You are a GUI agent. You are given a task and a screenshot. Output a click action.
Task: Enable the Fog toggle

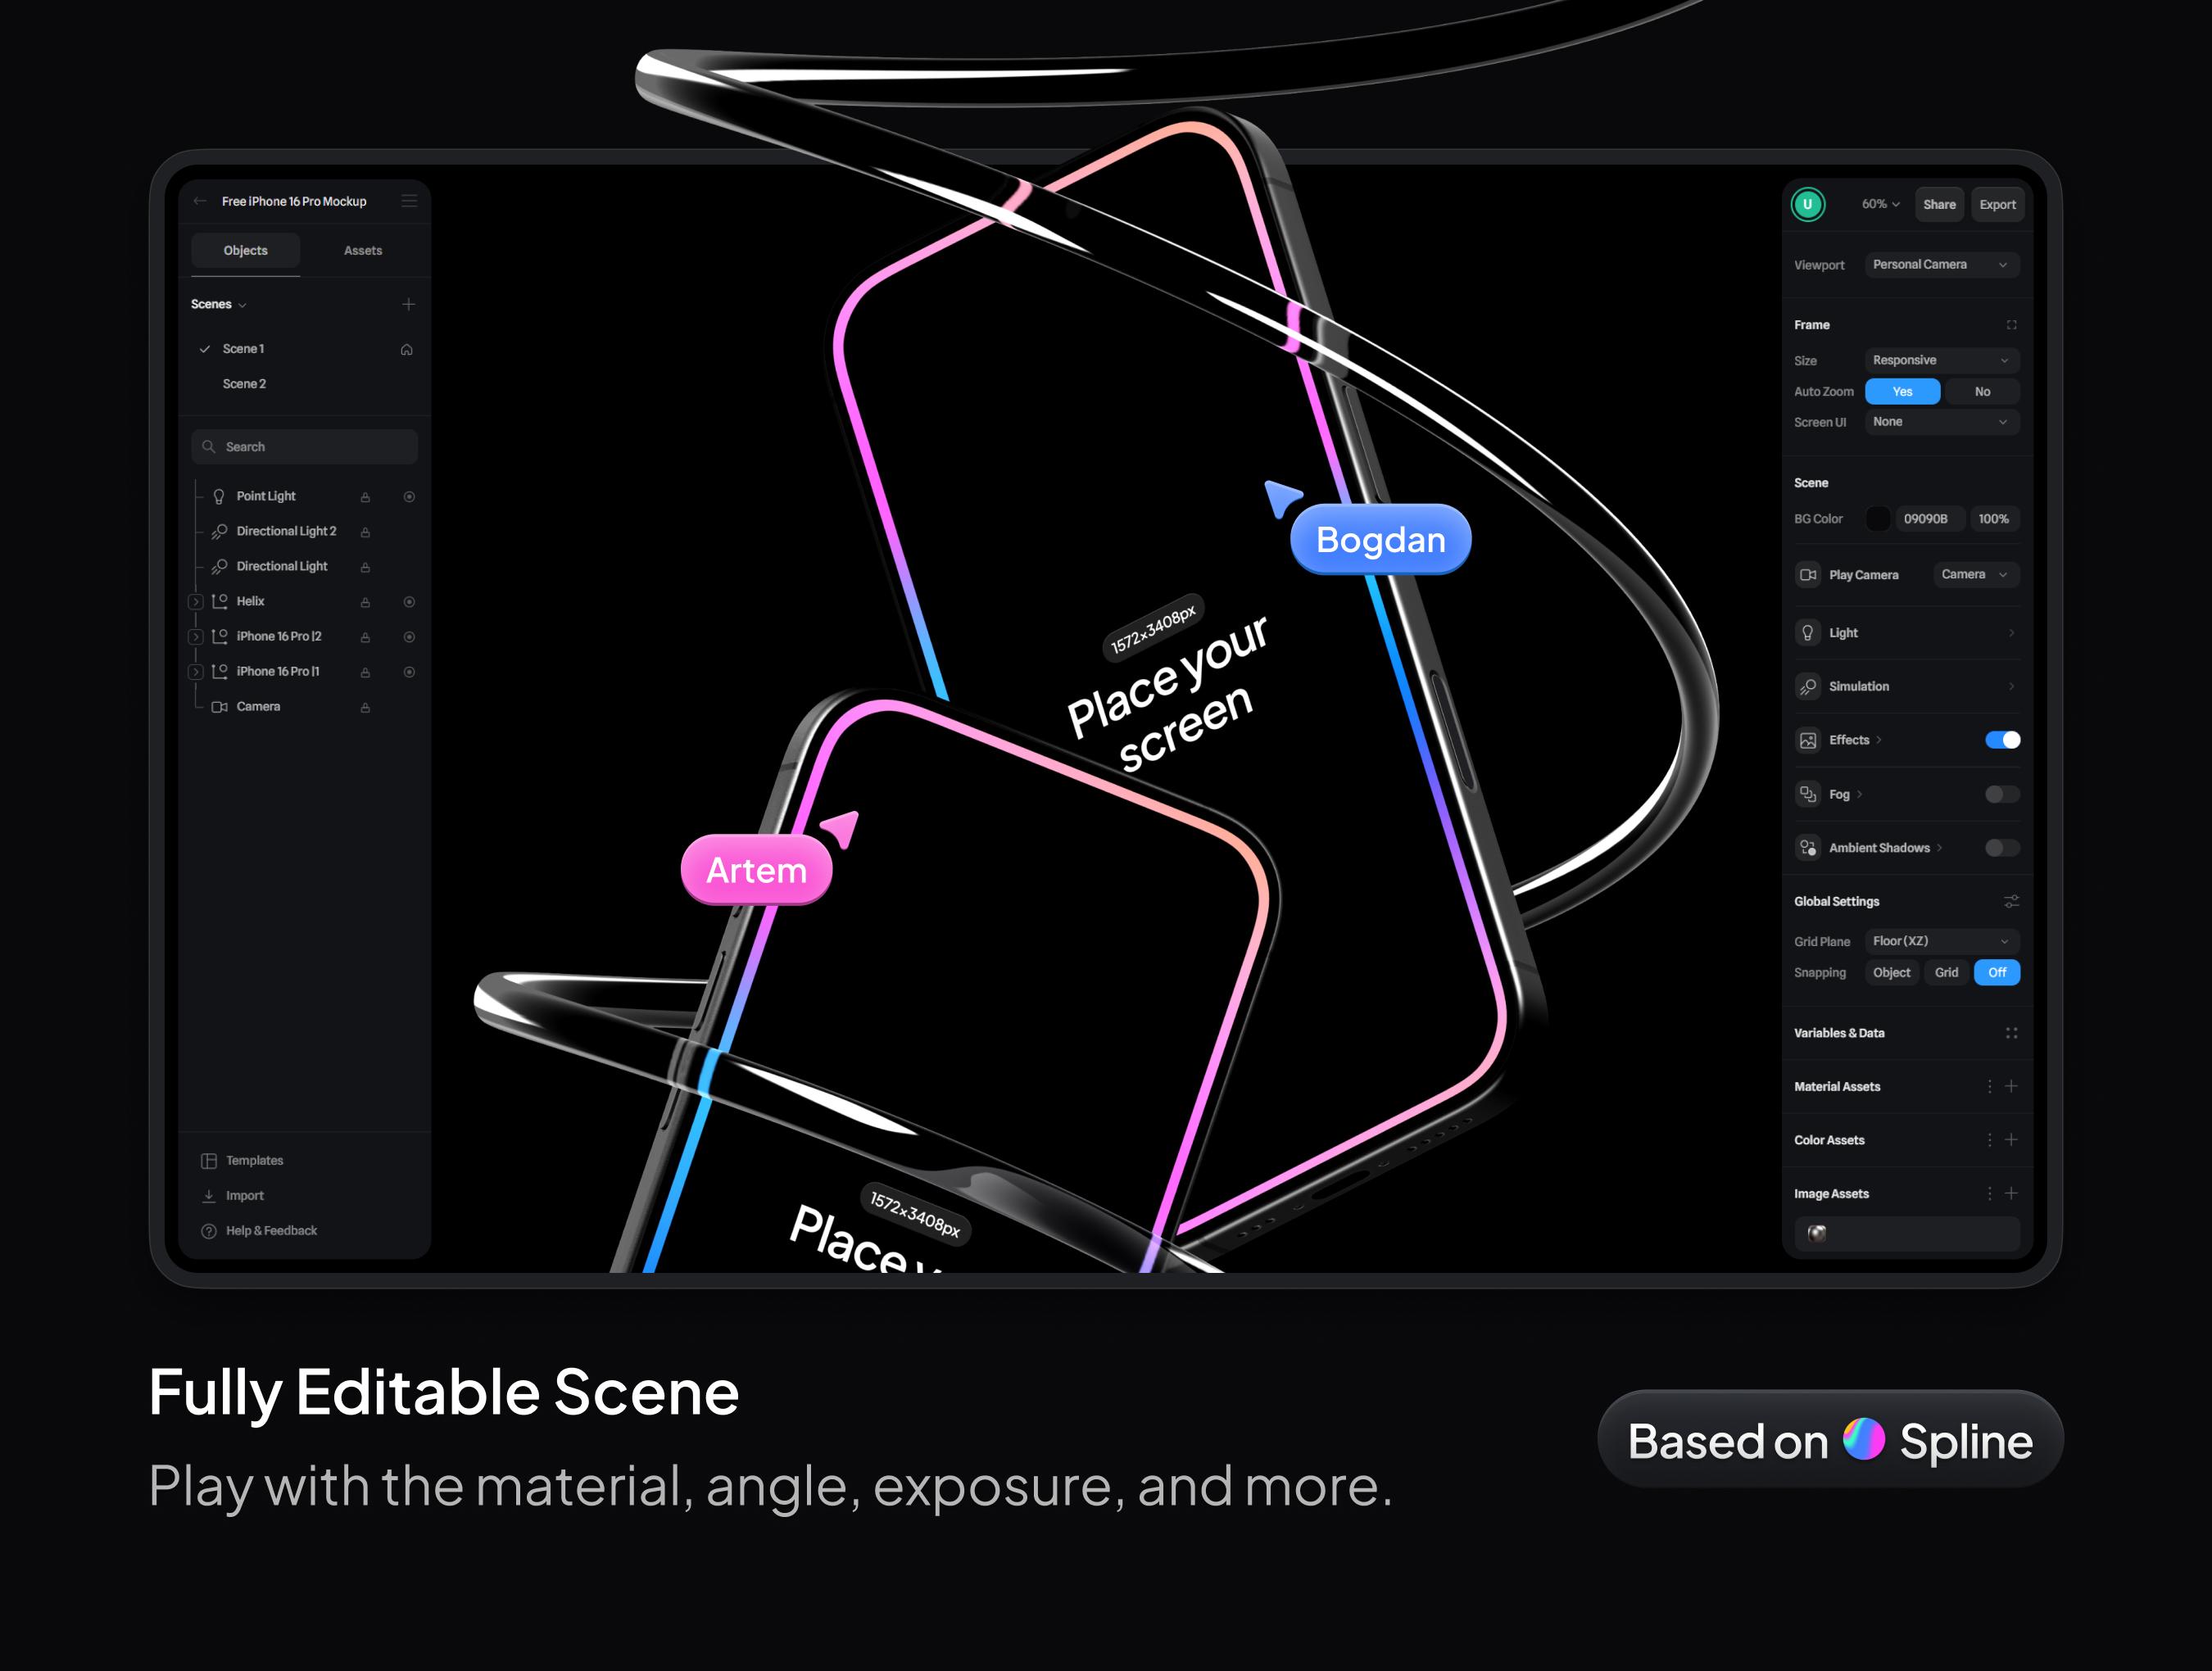(2002, 794)
